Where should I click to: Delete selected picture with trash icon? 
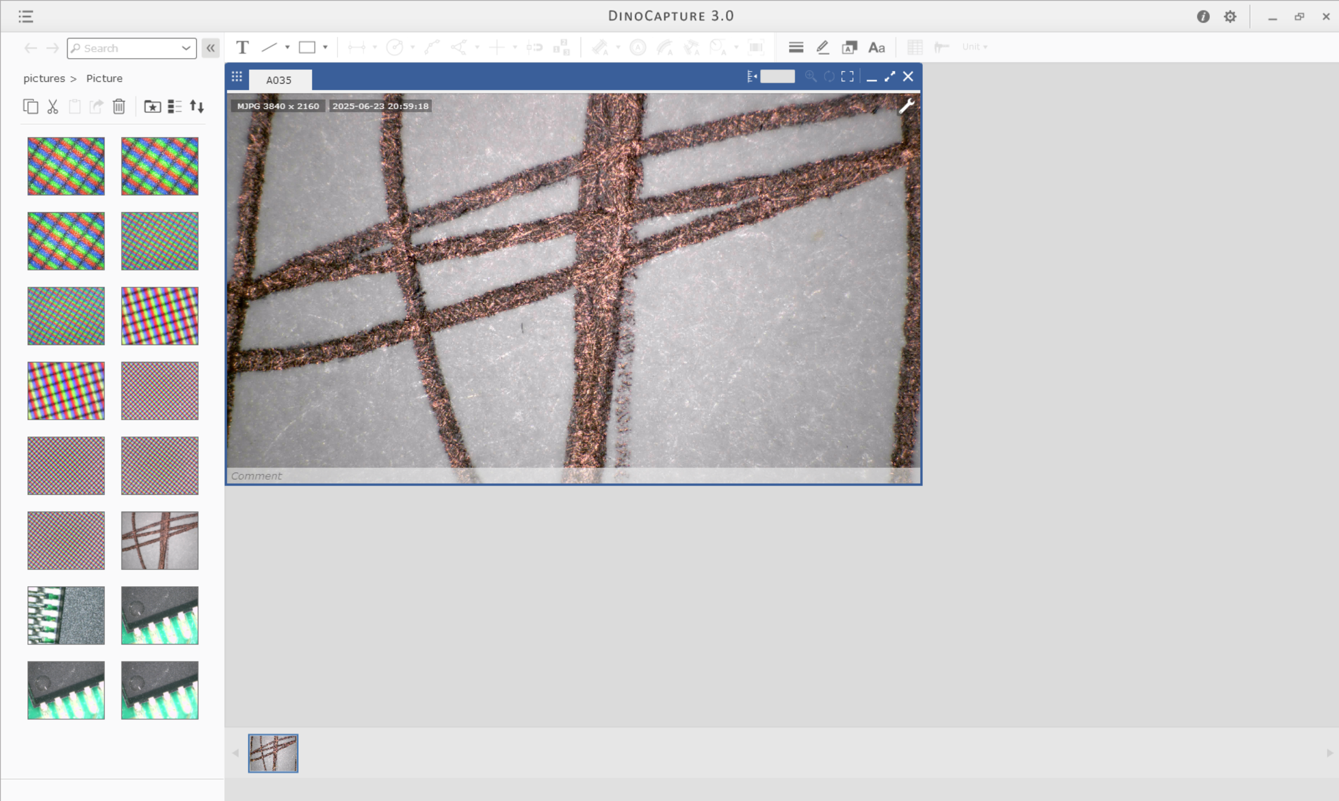click(119, 106)
